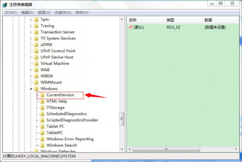Click the HTML Help folder icon

(x=42, y=101)
